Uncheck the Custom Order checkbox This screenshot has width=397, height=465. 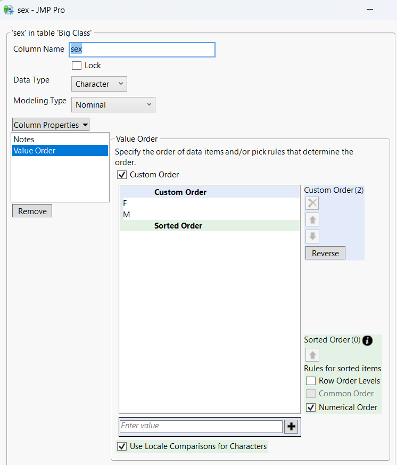121,175
